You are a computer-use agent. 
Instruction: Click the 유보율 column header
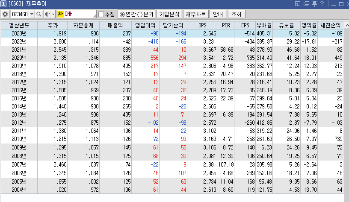287,26
